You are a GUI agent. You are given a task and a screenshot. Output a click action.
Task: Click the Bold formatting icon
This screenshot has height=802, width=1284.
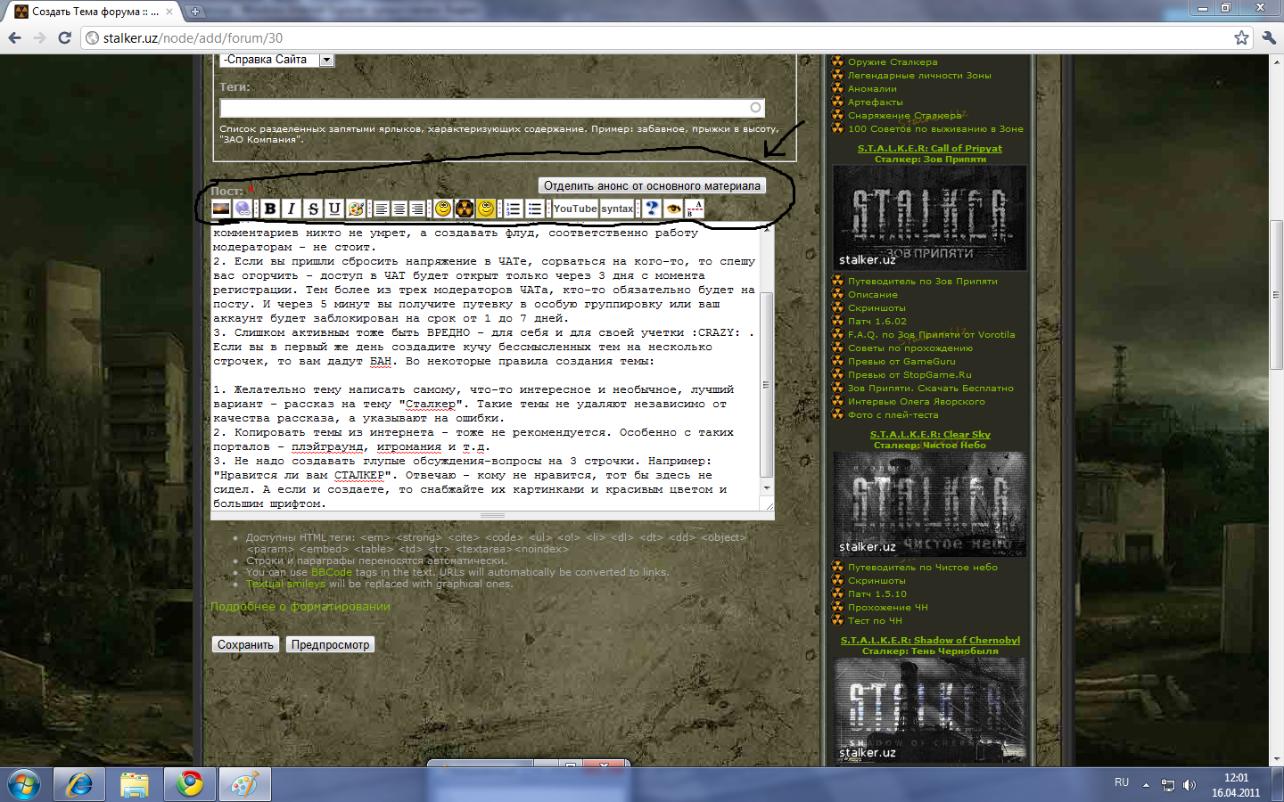click(x=270, y=209)
